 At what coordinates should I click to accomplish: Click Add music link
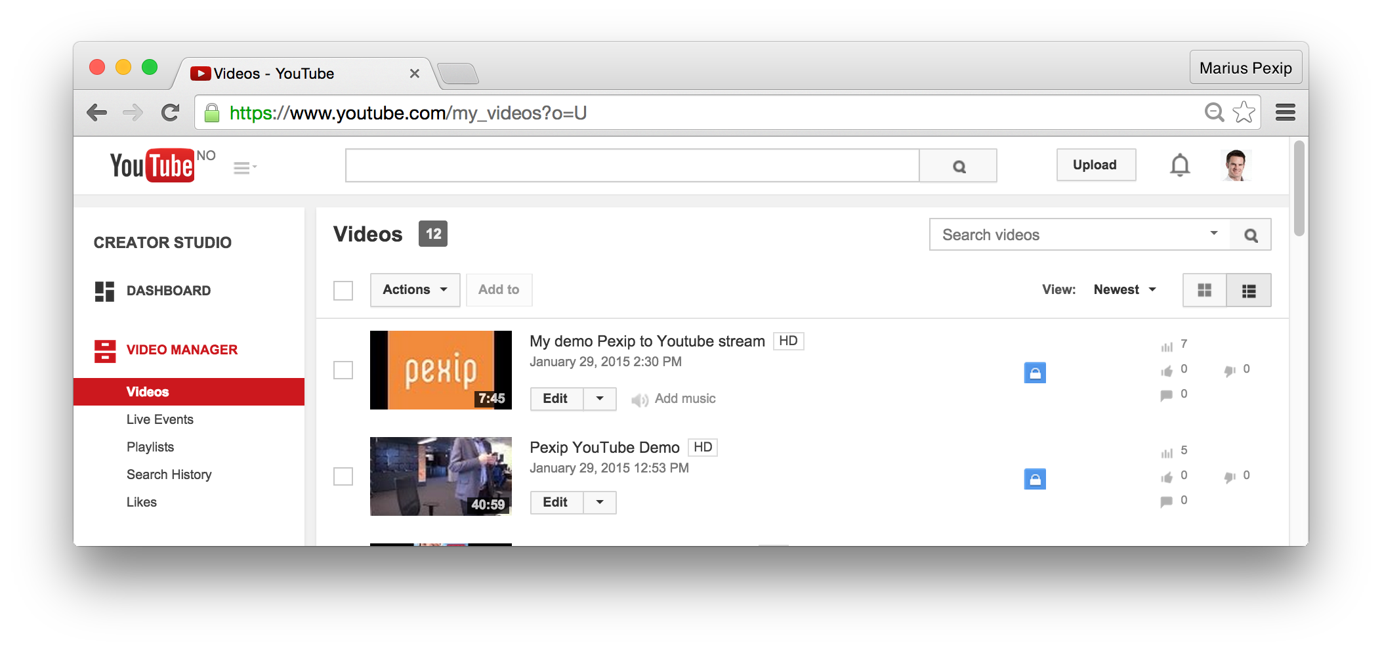point(684,398)
